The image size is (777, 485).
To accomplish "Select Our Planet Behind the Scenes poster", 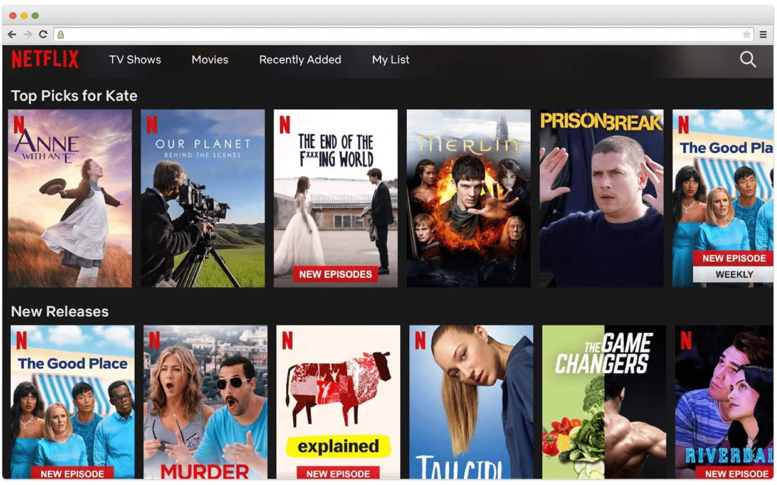I will pyautogui.click(x=203, y=198).
